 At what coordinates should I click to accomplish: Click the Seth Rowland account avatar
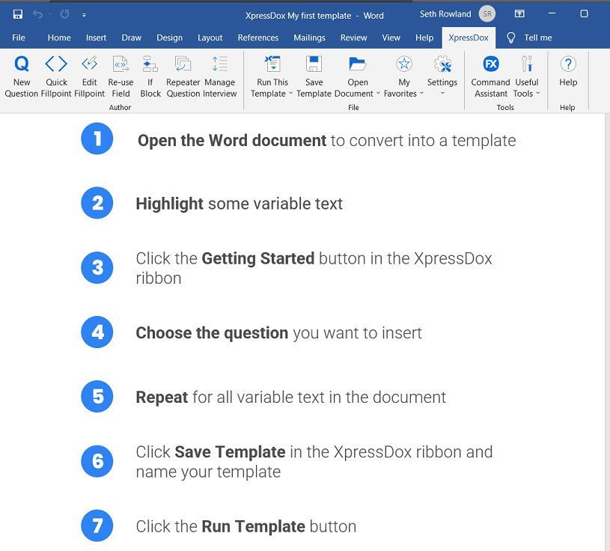pos(487,14)
